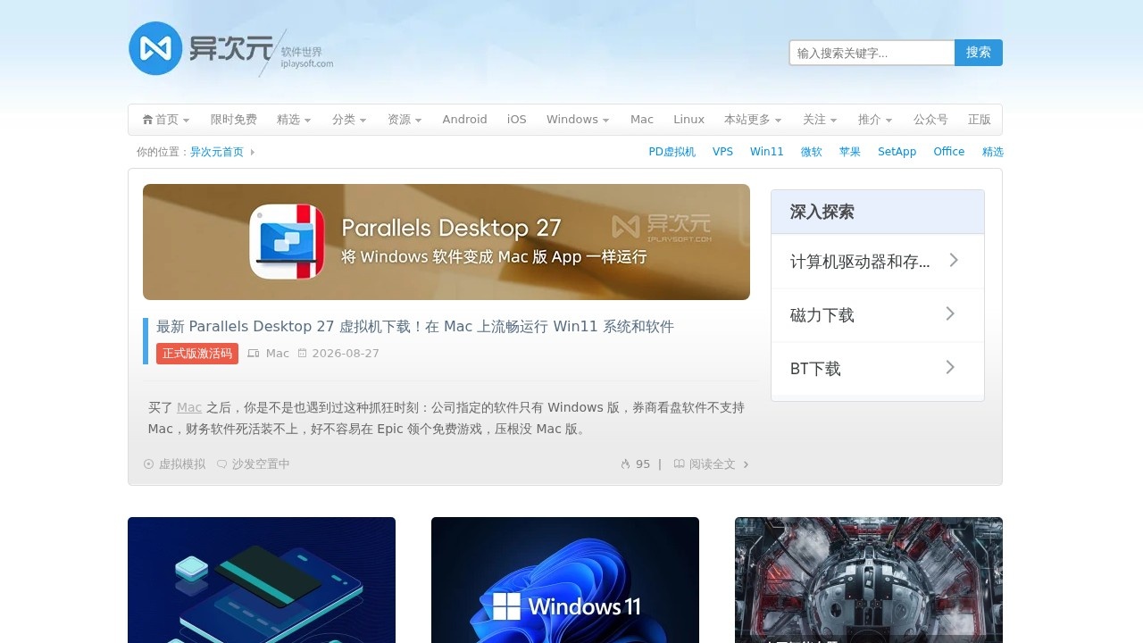The width and height of the screenshot is (1143, 643).
Task: Click the calendar icon beside 2026-08-27
Action: 302,354
